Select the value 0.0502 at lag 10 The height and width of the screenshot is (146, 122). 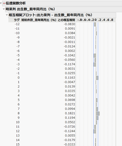pos(70,122)
